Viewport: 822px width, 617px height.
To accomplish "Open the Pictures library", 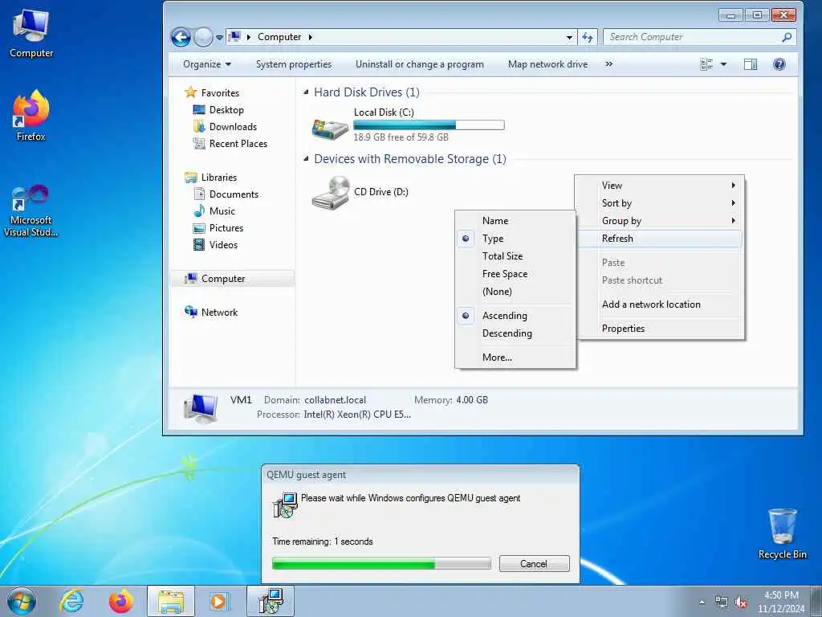I will (x=226, y=227).
